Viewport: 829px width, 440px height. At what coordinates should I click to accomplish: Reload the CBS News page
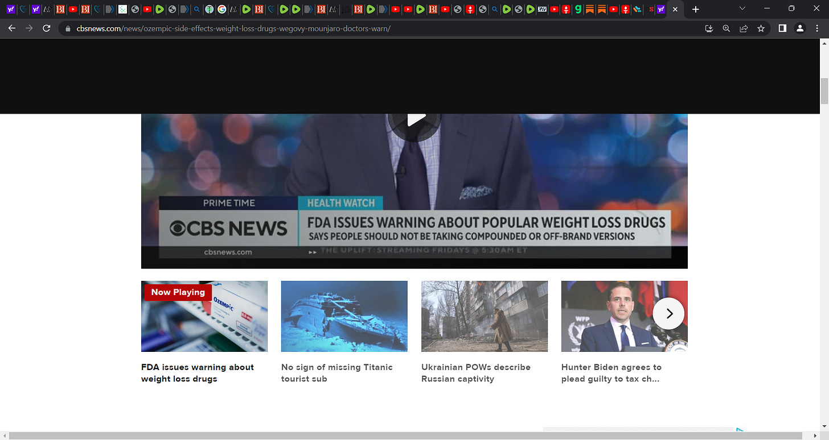pyautogui.click(x=47, y=28)
